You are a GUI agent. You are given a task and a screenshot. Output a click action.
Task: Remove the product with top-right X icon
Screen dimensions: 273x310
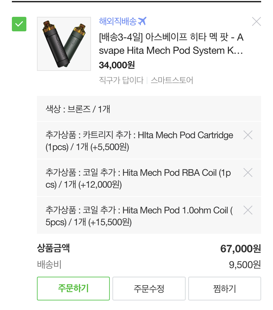pyautogui.click(x=257, y=21)
